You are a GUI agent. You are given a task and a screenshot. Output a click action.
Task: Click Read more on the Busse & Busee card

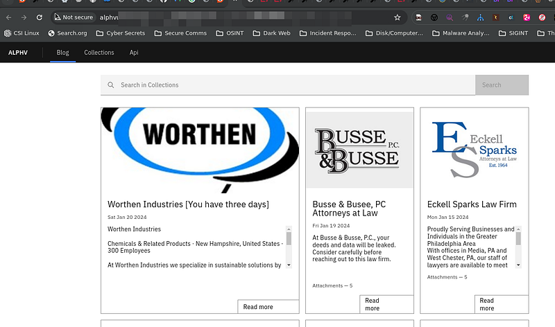pos(386,304)
